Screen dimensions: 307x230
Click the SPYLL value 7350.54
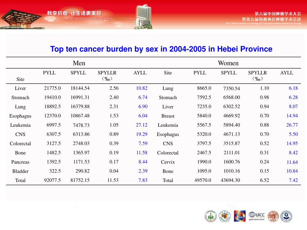click(231, 88)
